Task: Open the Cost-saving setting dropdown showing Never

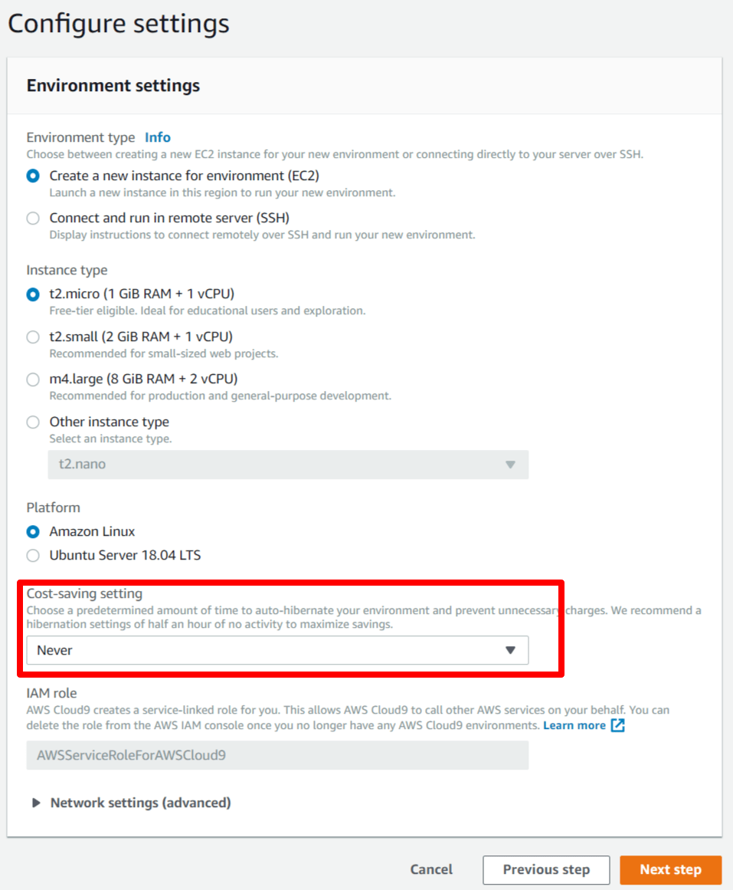Action: click(277, 651)
